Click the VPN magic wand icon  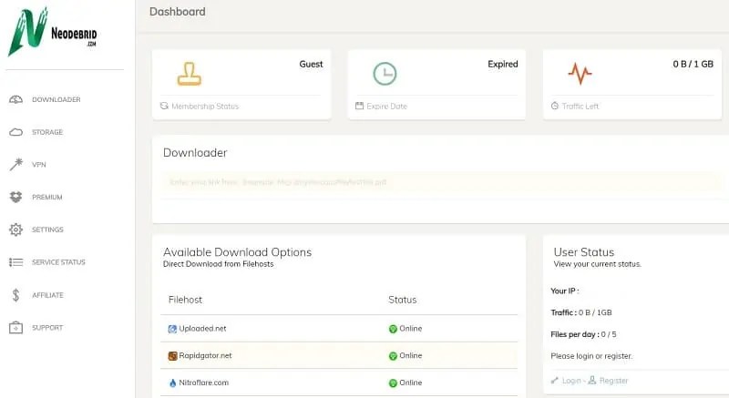15,165
